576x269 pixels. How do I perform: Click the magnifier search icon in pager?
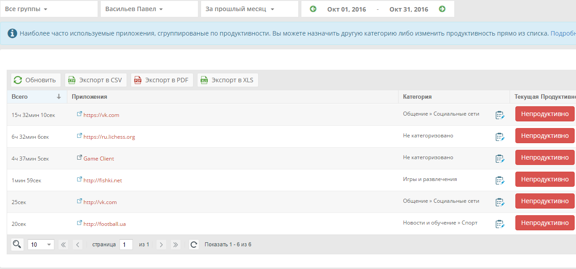17,244
